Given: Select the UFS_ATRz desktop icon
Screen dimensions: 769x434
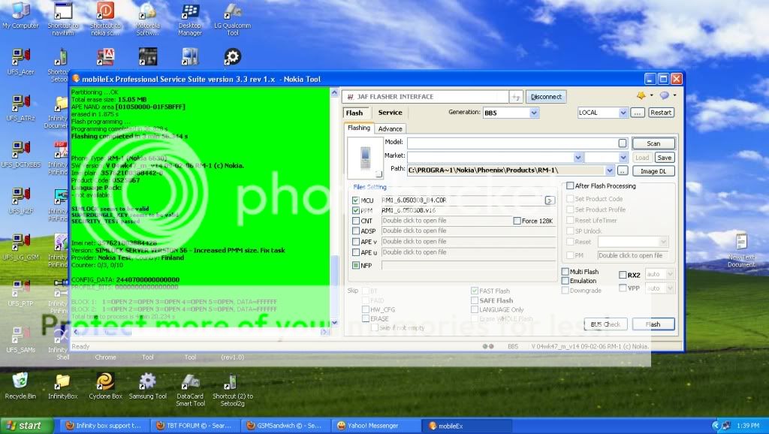Looking at the screenshot, I should pyautogui.click(x=20, y=108).
